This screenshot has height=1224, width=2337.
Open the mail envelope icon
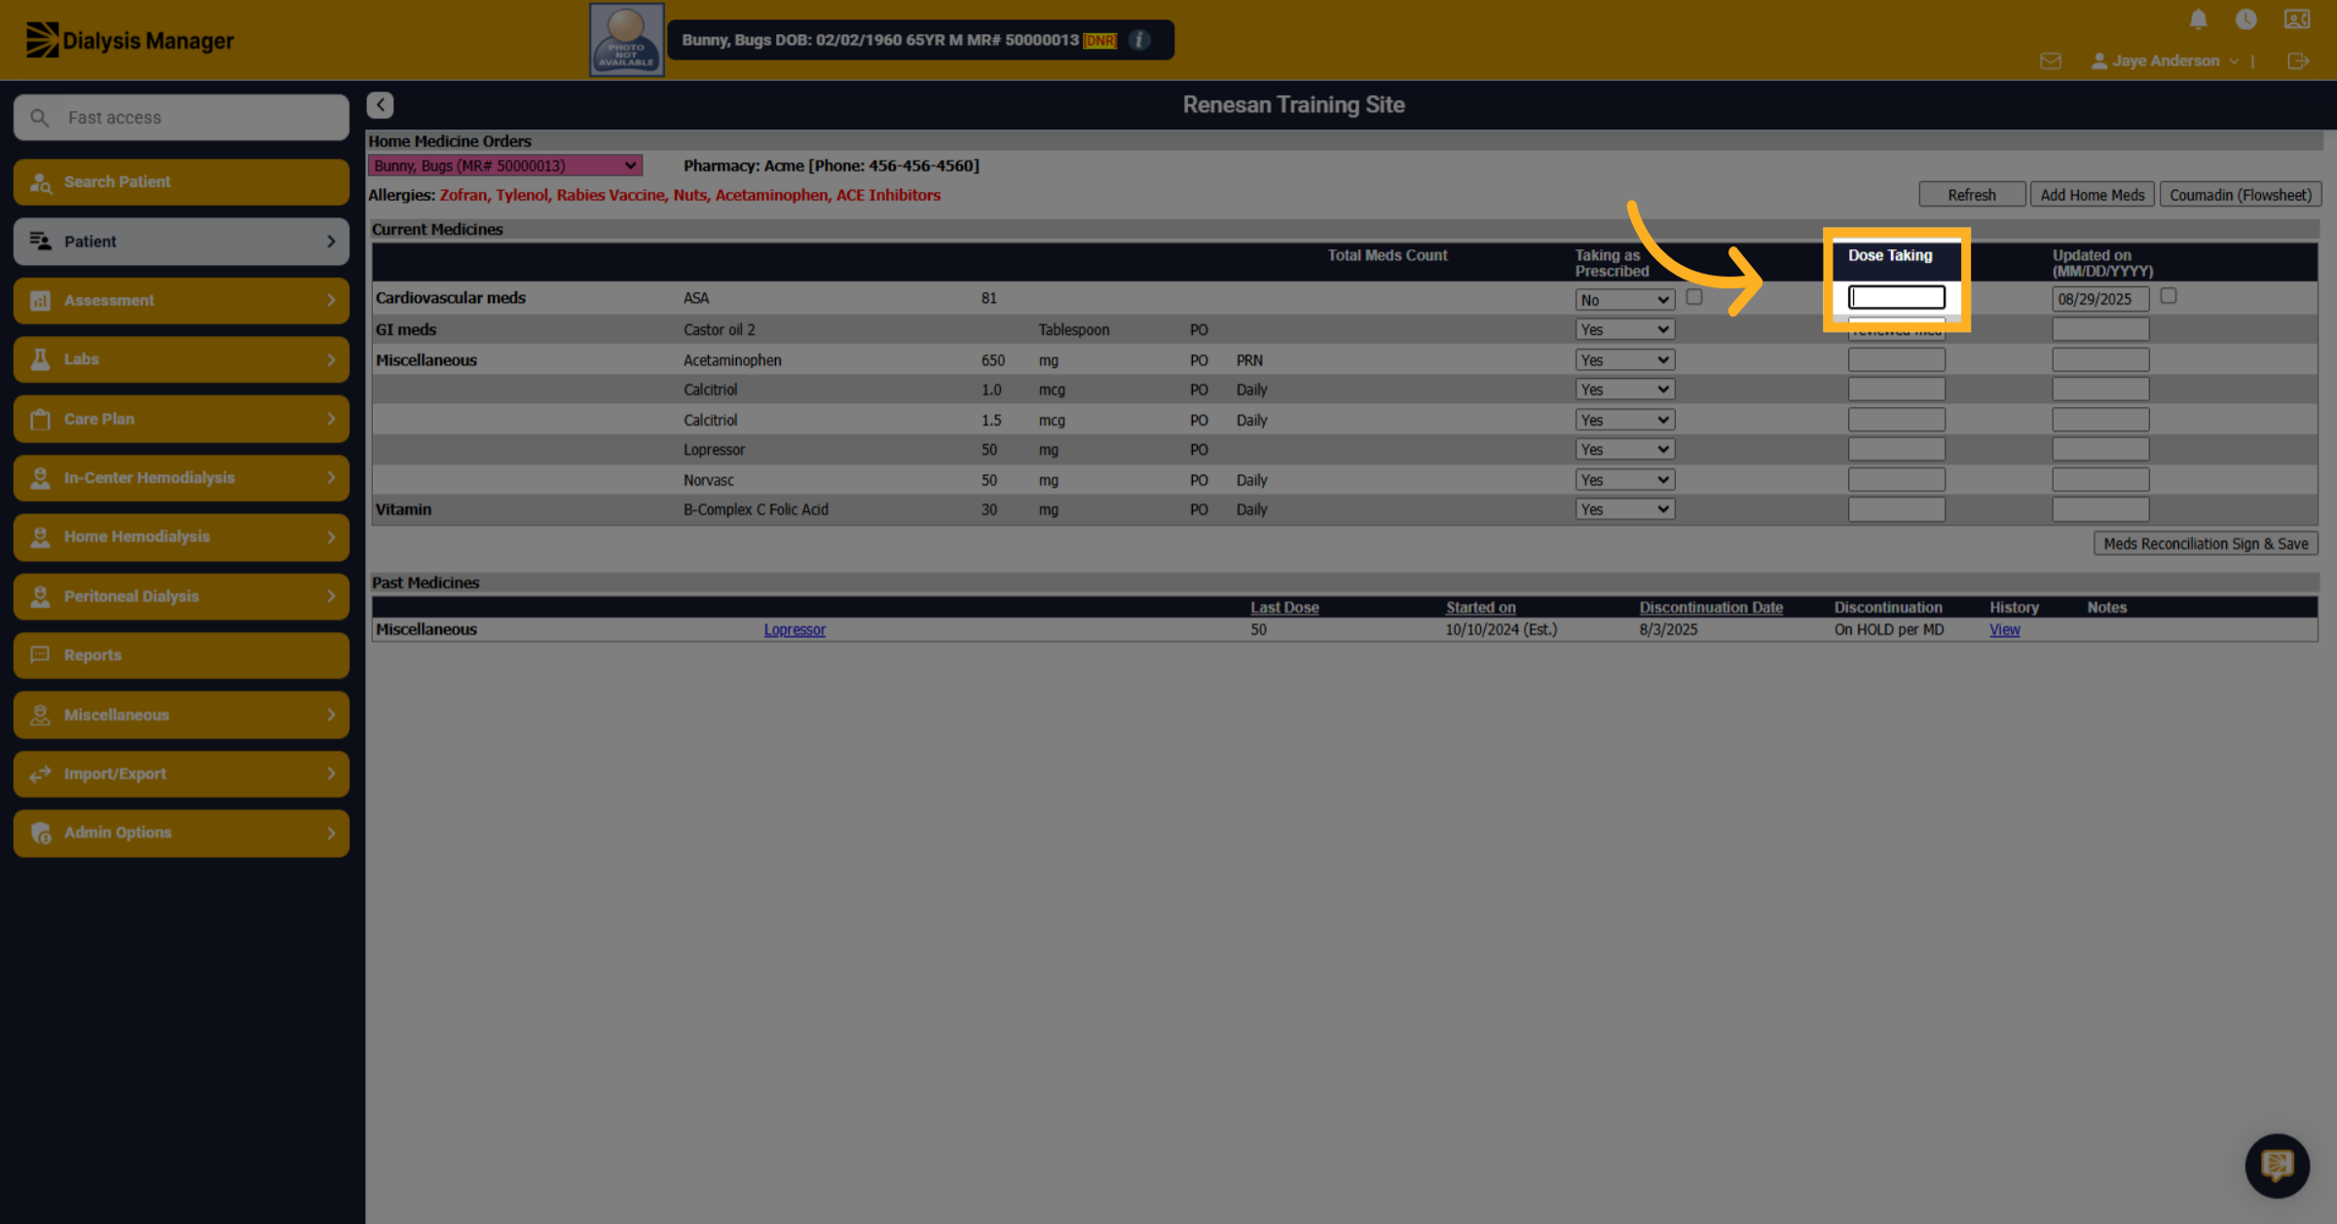pyautogui.click(x=2051, y=61)
